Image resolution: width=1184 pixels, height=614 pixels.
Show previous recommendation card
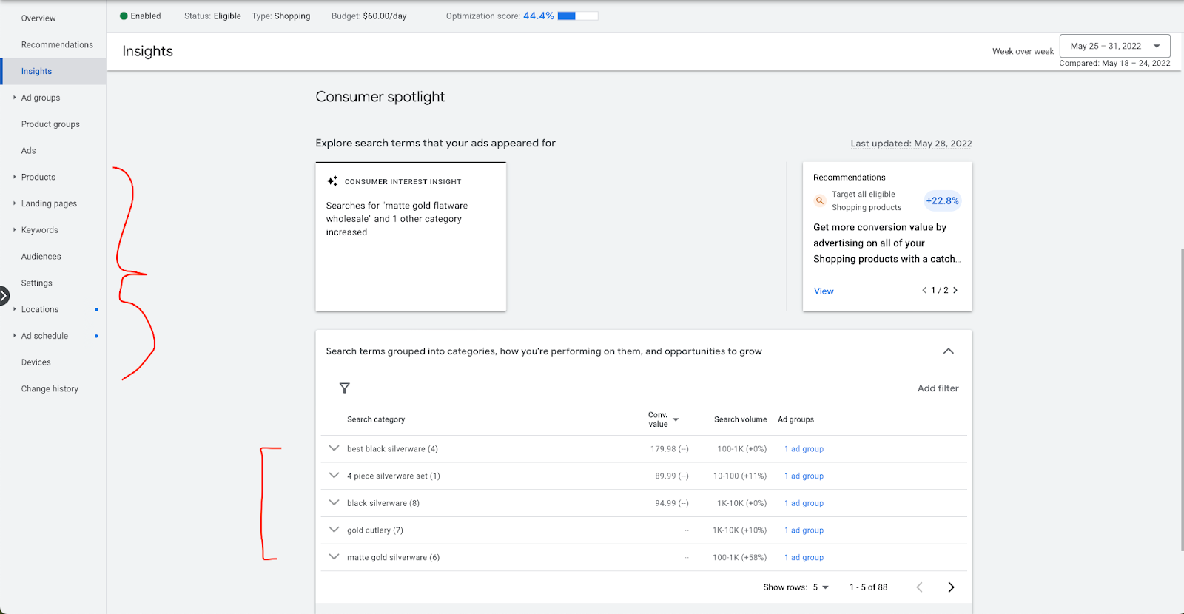click(x=924, y=291)
